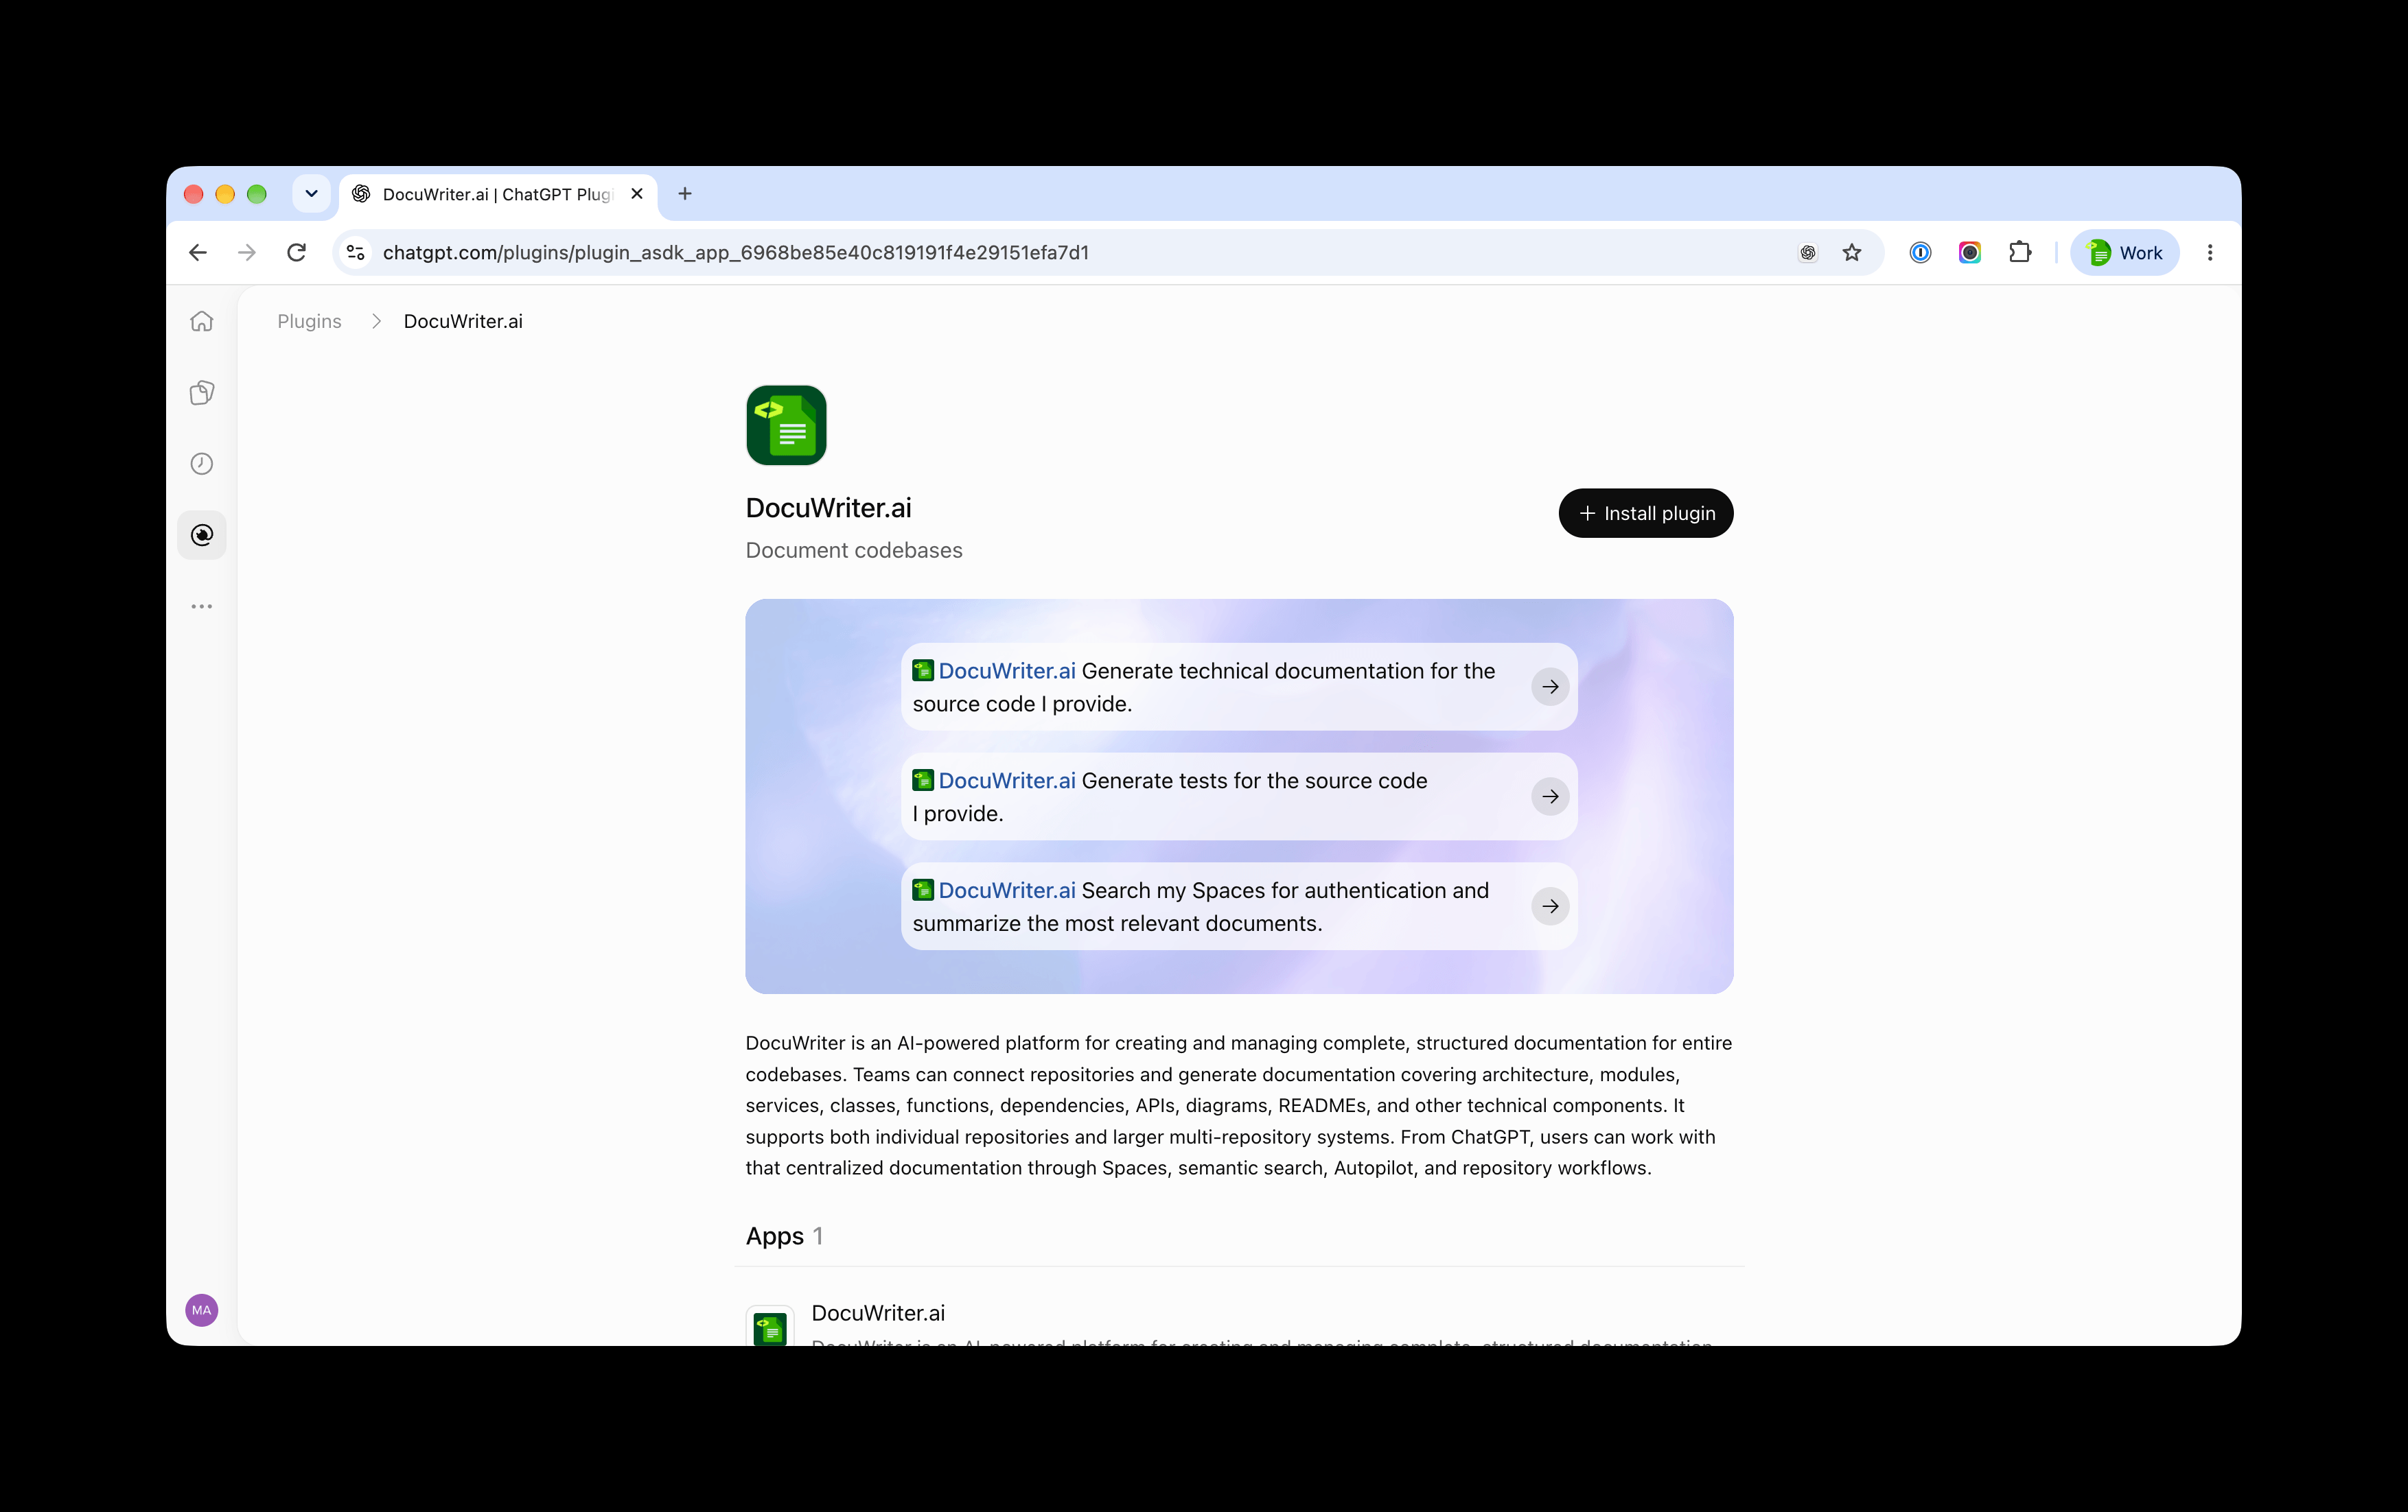Send the 'Search my Spaces' prompt arrow
The height and width of the screenshot is (1512, 2408).
pos(1550,906)
